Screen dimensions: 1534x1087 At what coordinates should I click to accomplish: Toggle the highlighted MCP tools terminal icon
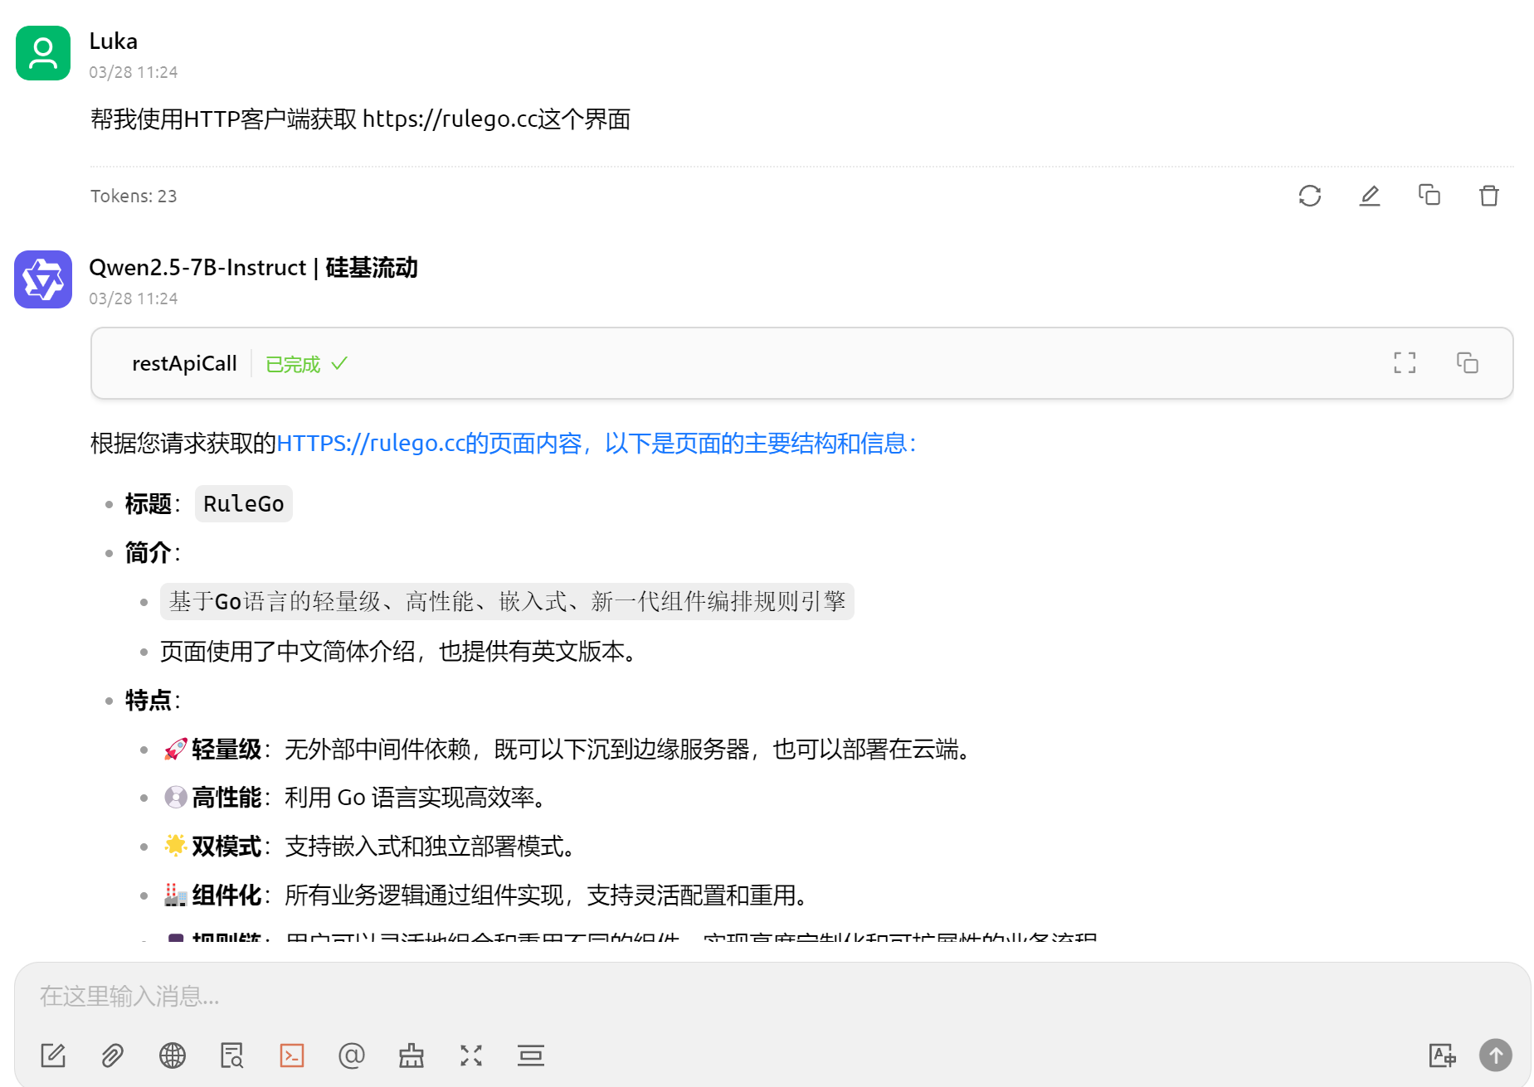[x=292, y=1055]
